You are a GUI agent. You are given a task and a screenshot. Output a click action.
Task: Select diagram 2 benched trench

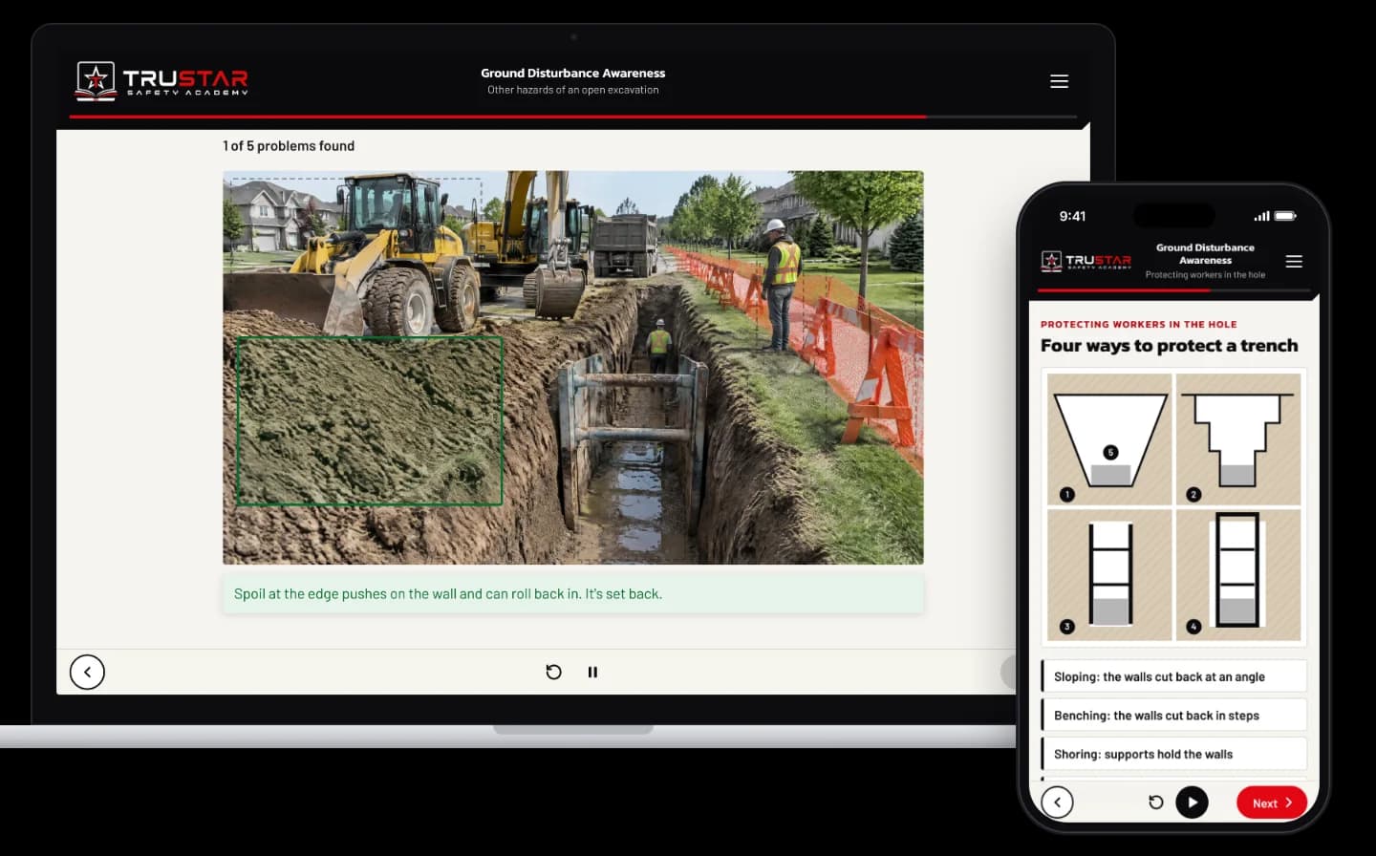pyautogui.click(x=1238, y=439)
